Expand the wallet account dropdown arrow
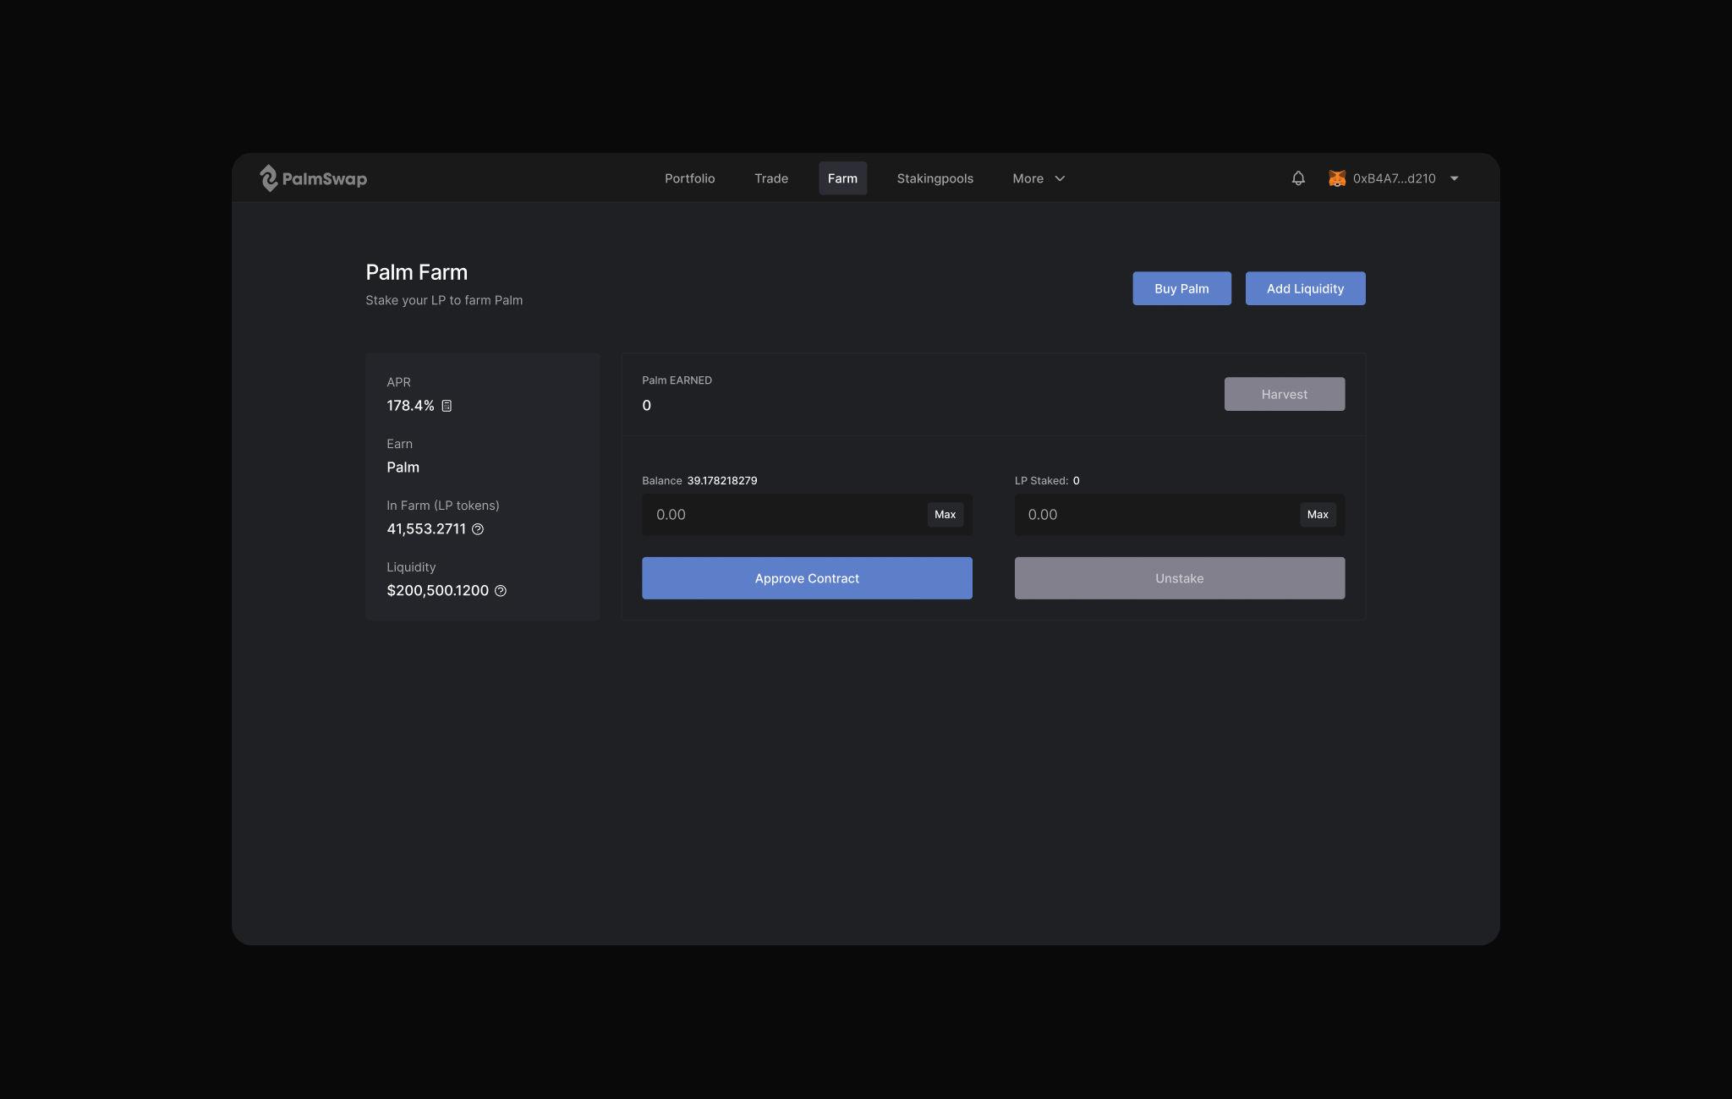The height and width of the screenshot is (1099, 1732). click(1455, 178)
